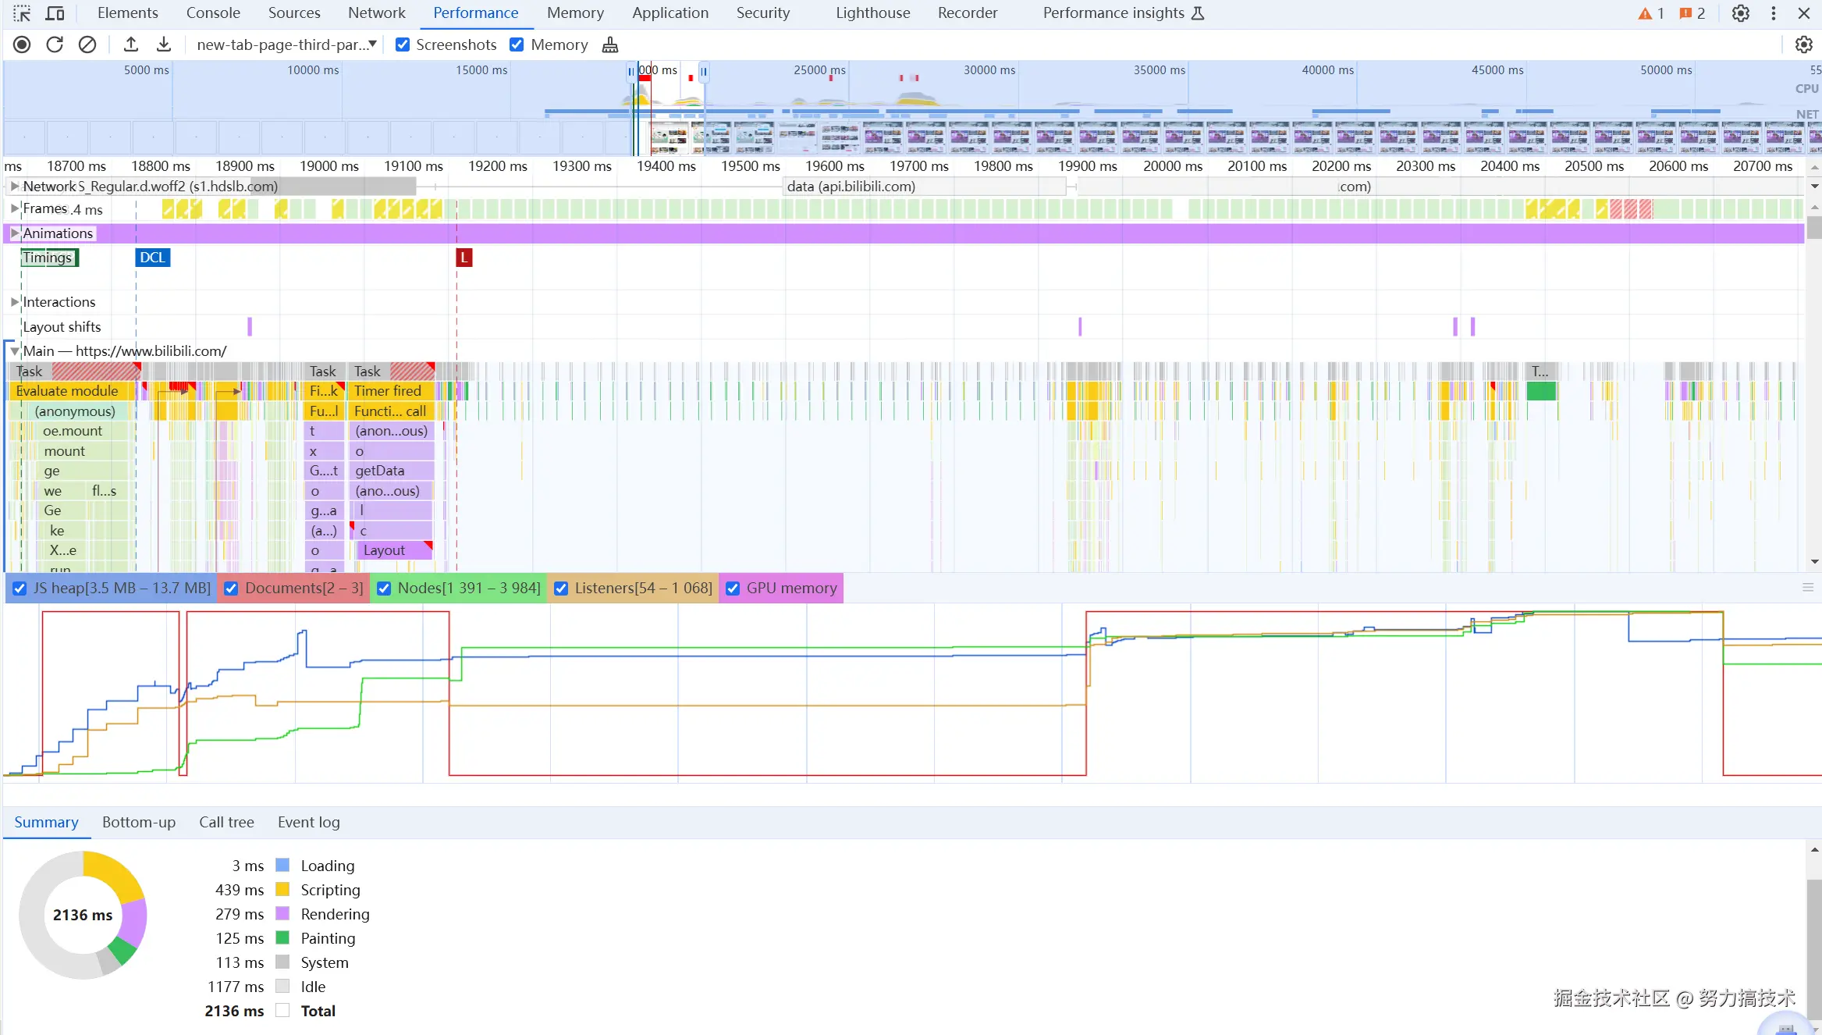
Task: Click the DCL timing marker
Action: point(152,258)
